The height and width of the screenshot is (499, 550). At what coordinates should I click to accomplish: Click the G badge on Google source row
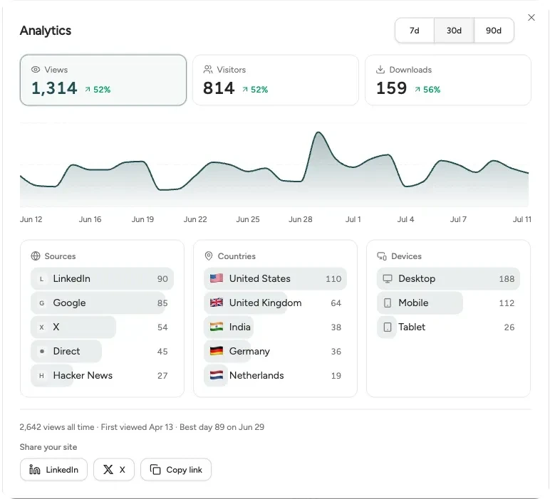tap(41, 303)
